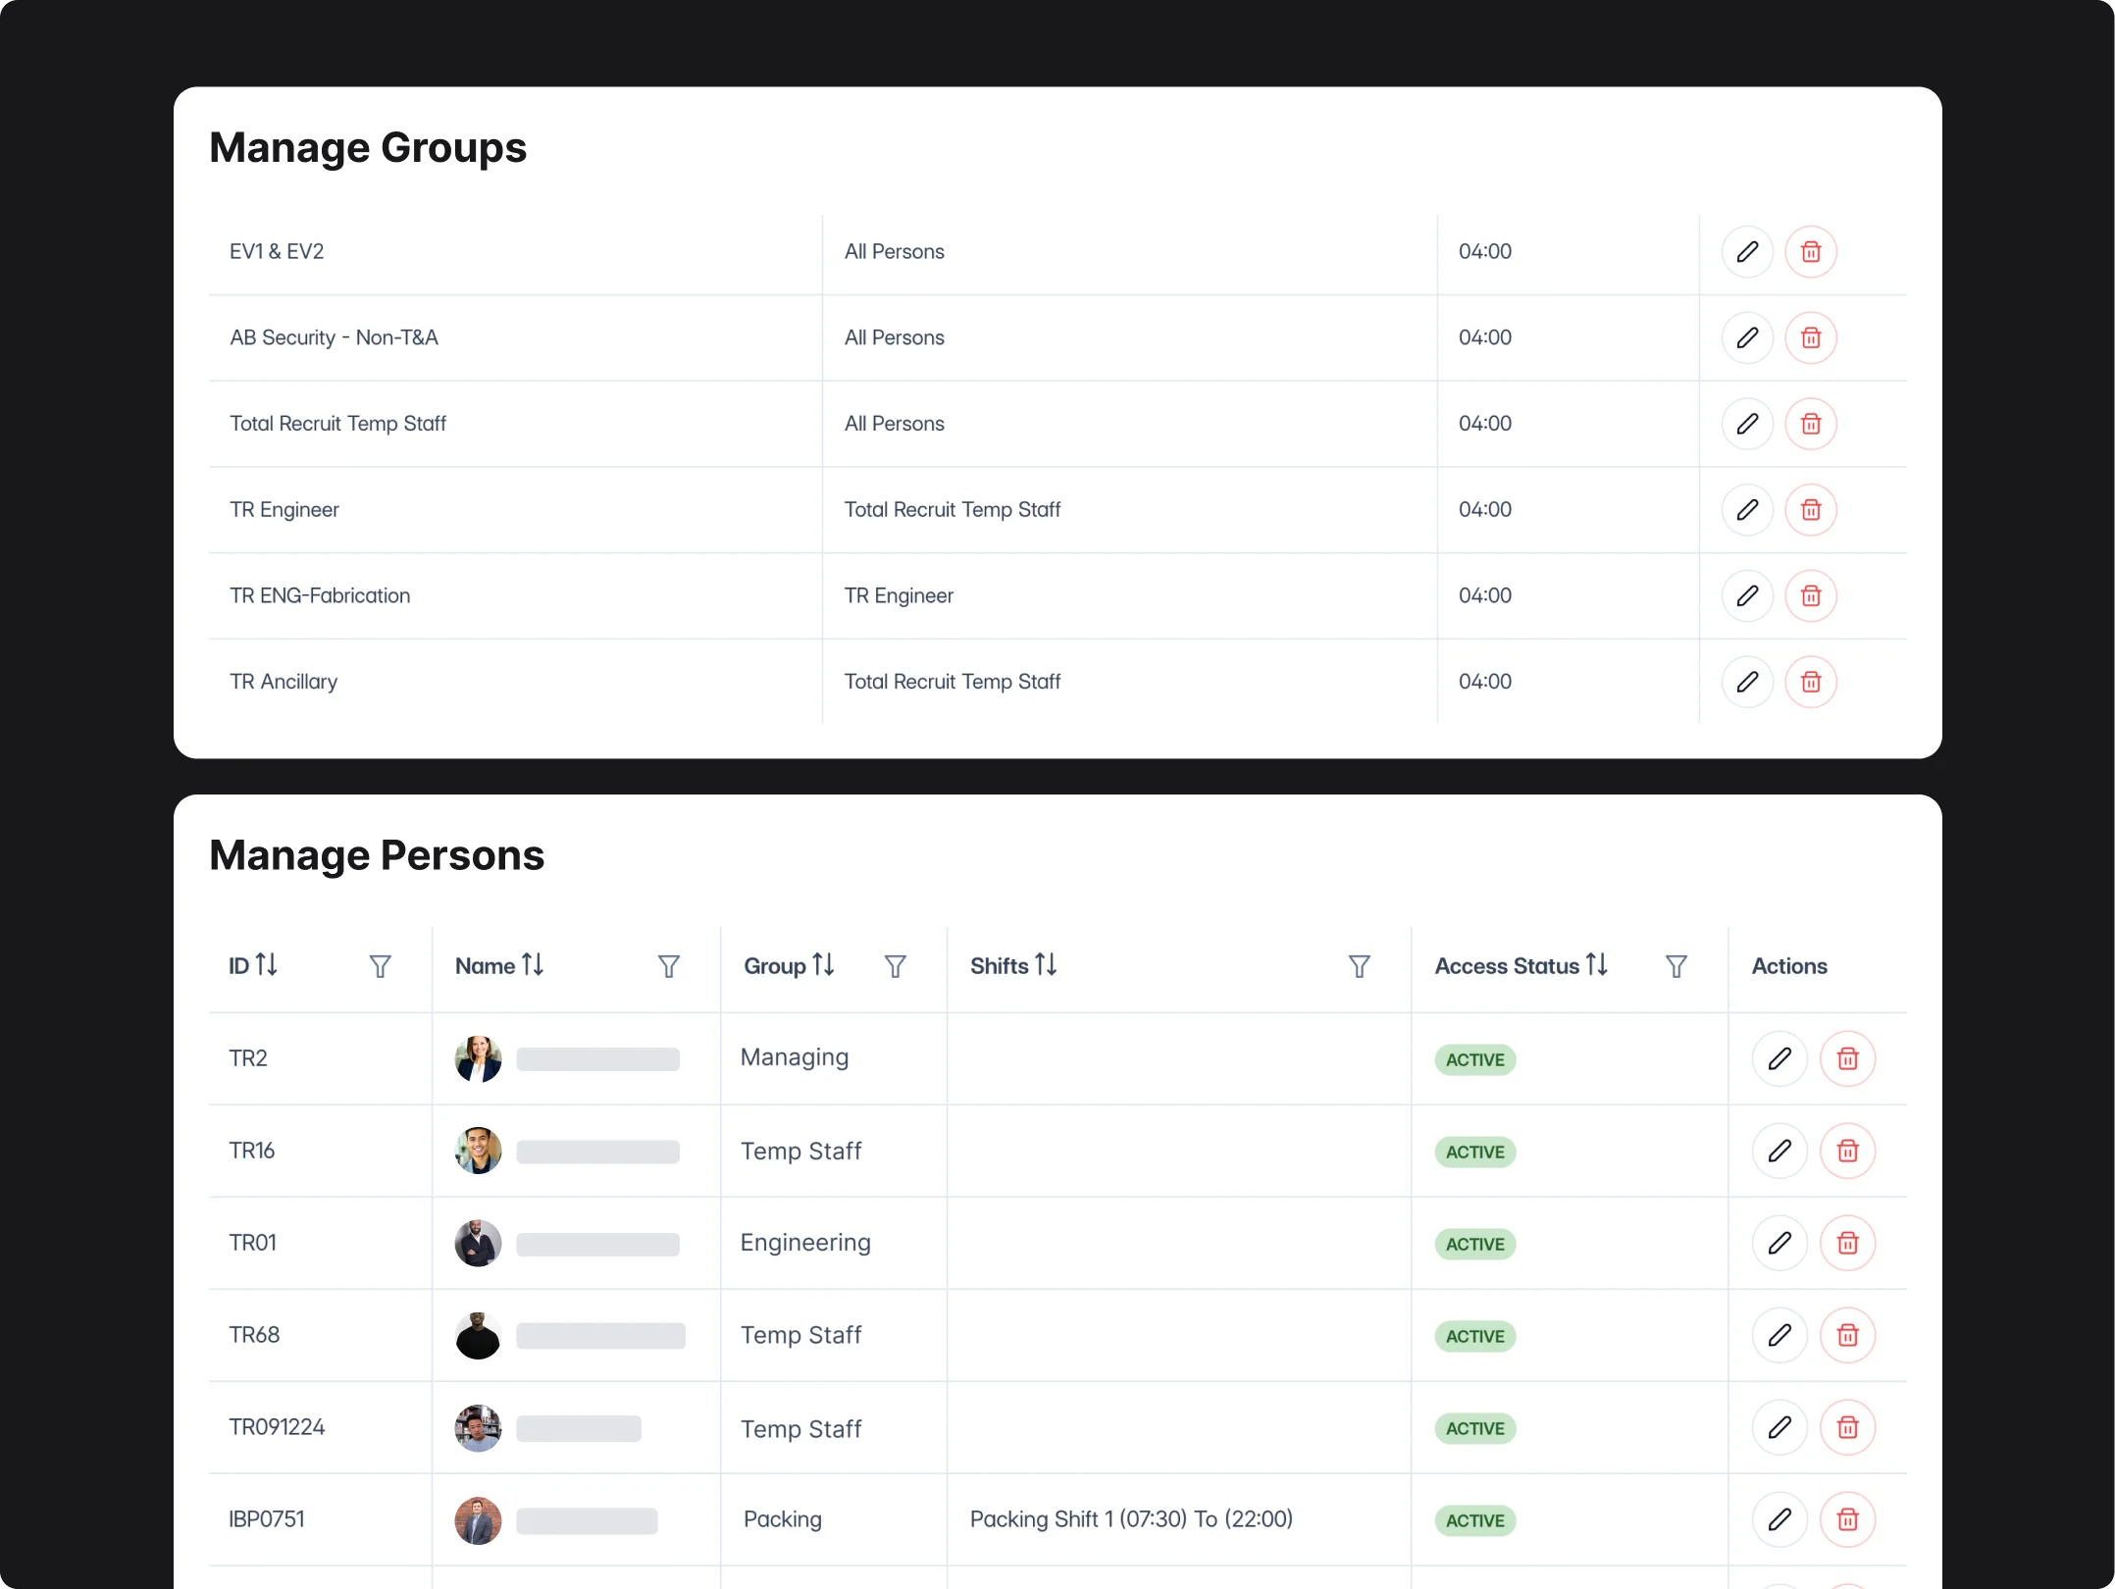Screen dimensions: 2115x1589
Task: Open the ID column filter
Action: tap(380, 966)
